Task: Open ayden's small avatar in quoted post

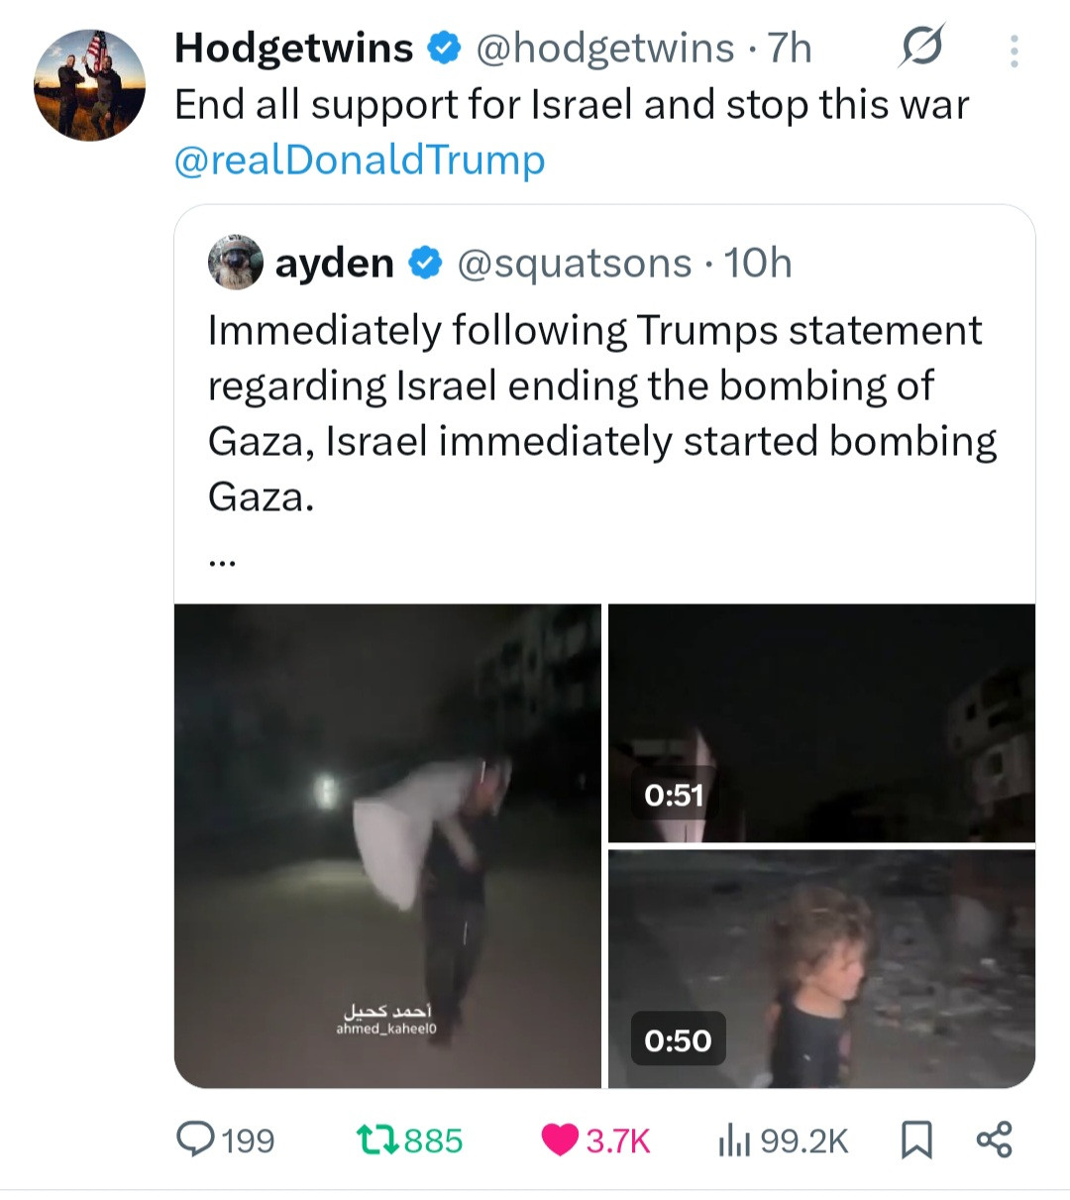Action: pos(235,263)
